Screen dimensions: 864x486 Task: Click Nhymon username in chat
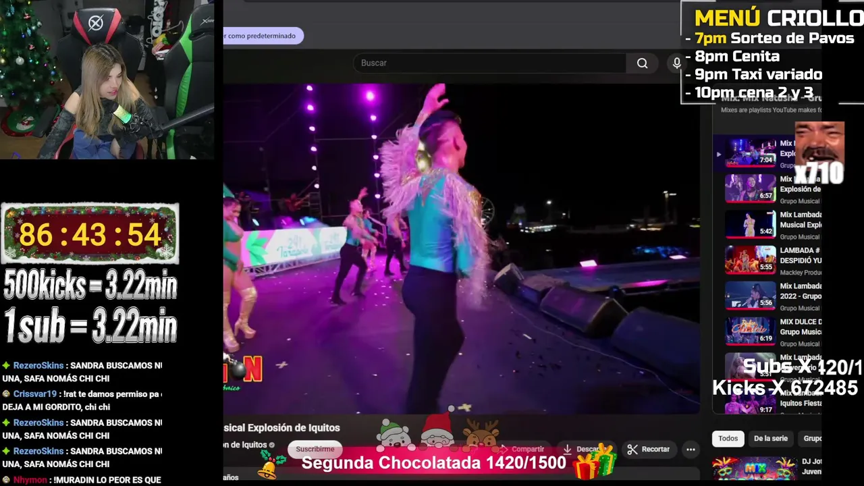tap(30, 480)
